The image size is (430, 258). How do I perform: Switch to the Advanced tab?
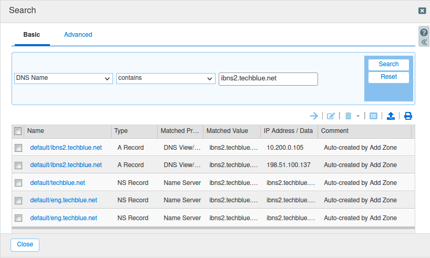tap(78, 35)
